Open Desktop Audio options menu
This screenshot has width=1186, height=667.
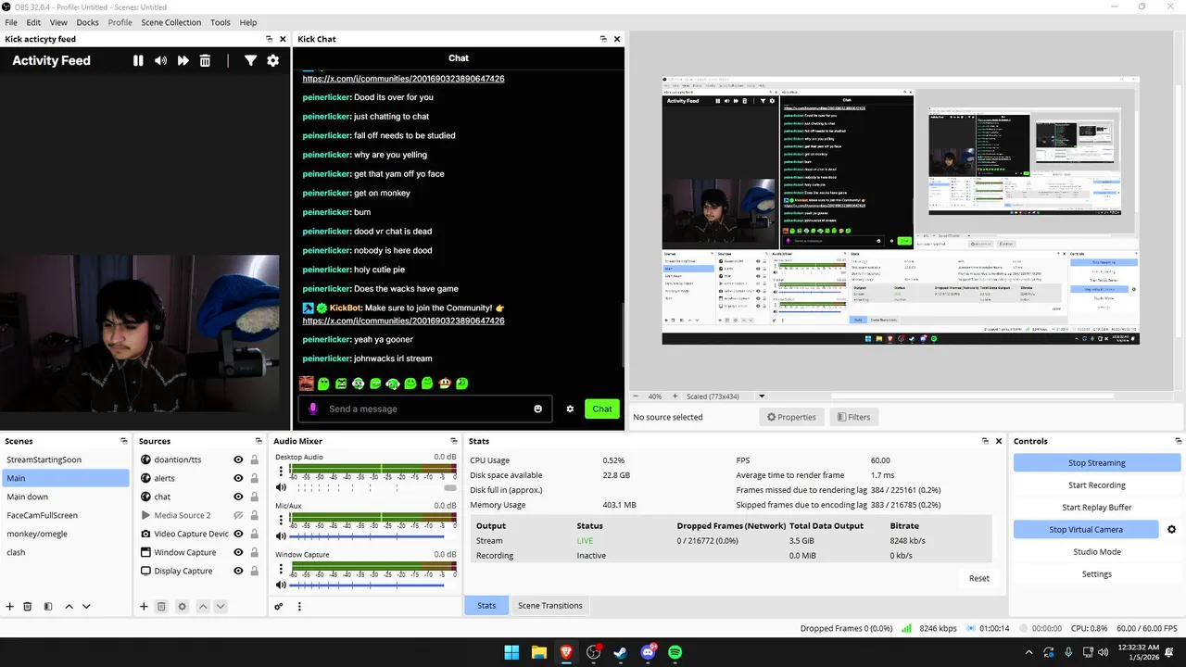point(282,471)
